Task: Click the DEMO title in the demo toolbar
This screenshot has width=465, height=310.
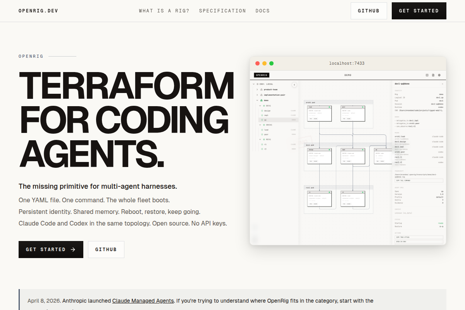Action: point(348,75)
